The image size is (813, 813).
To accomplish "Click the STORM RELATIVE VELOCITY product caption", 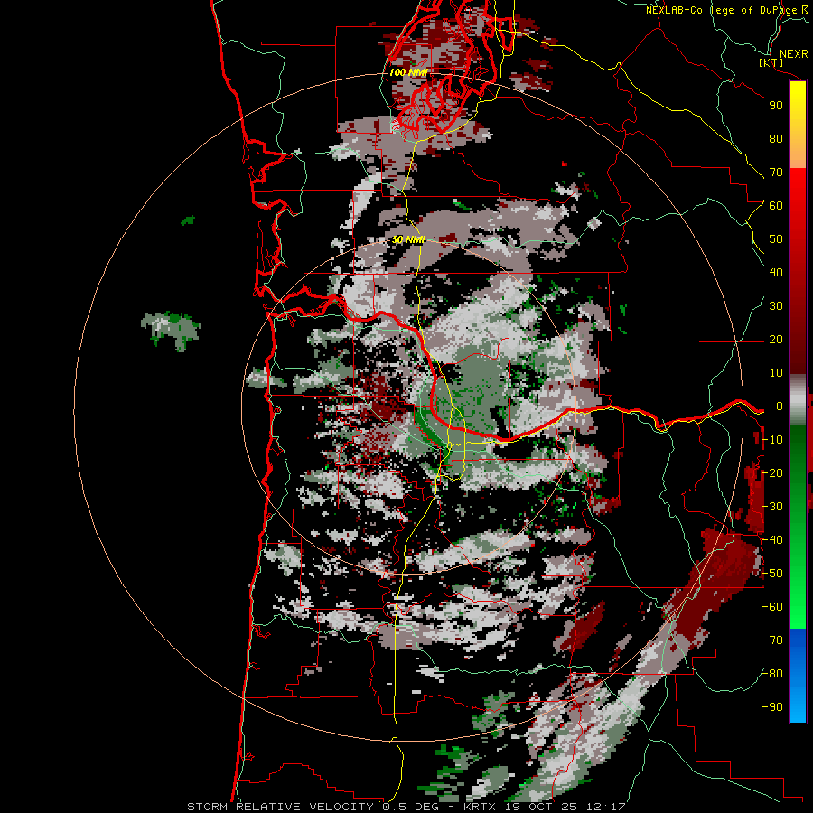I will [x=283, y=807].
